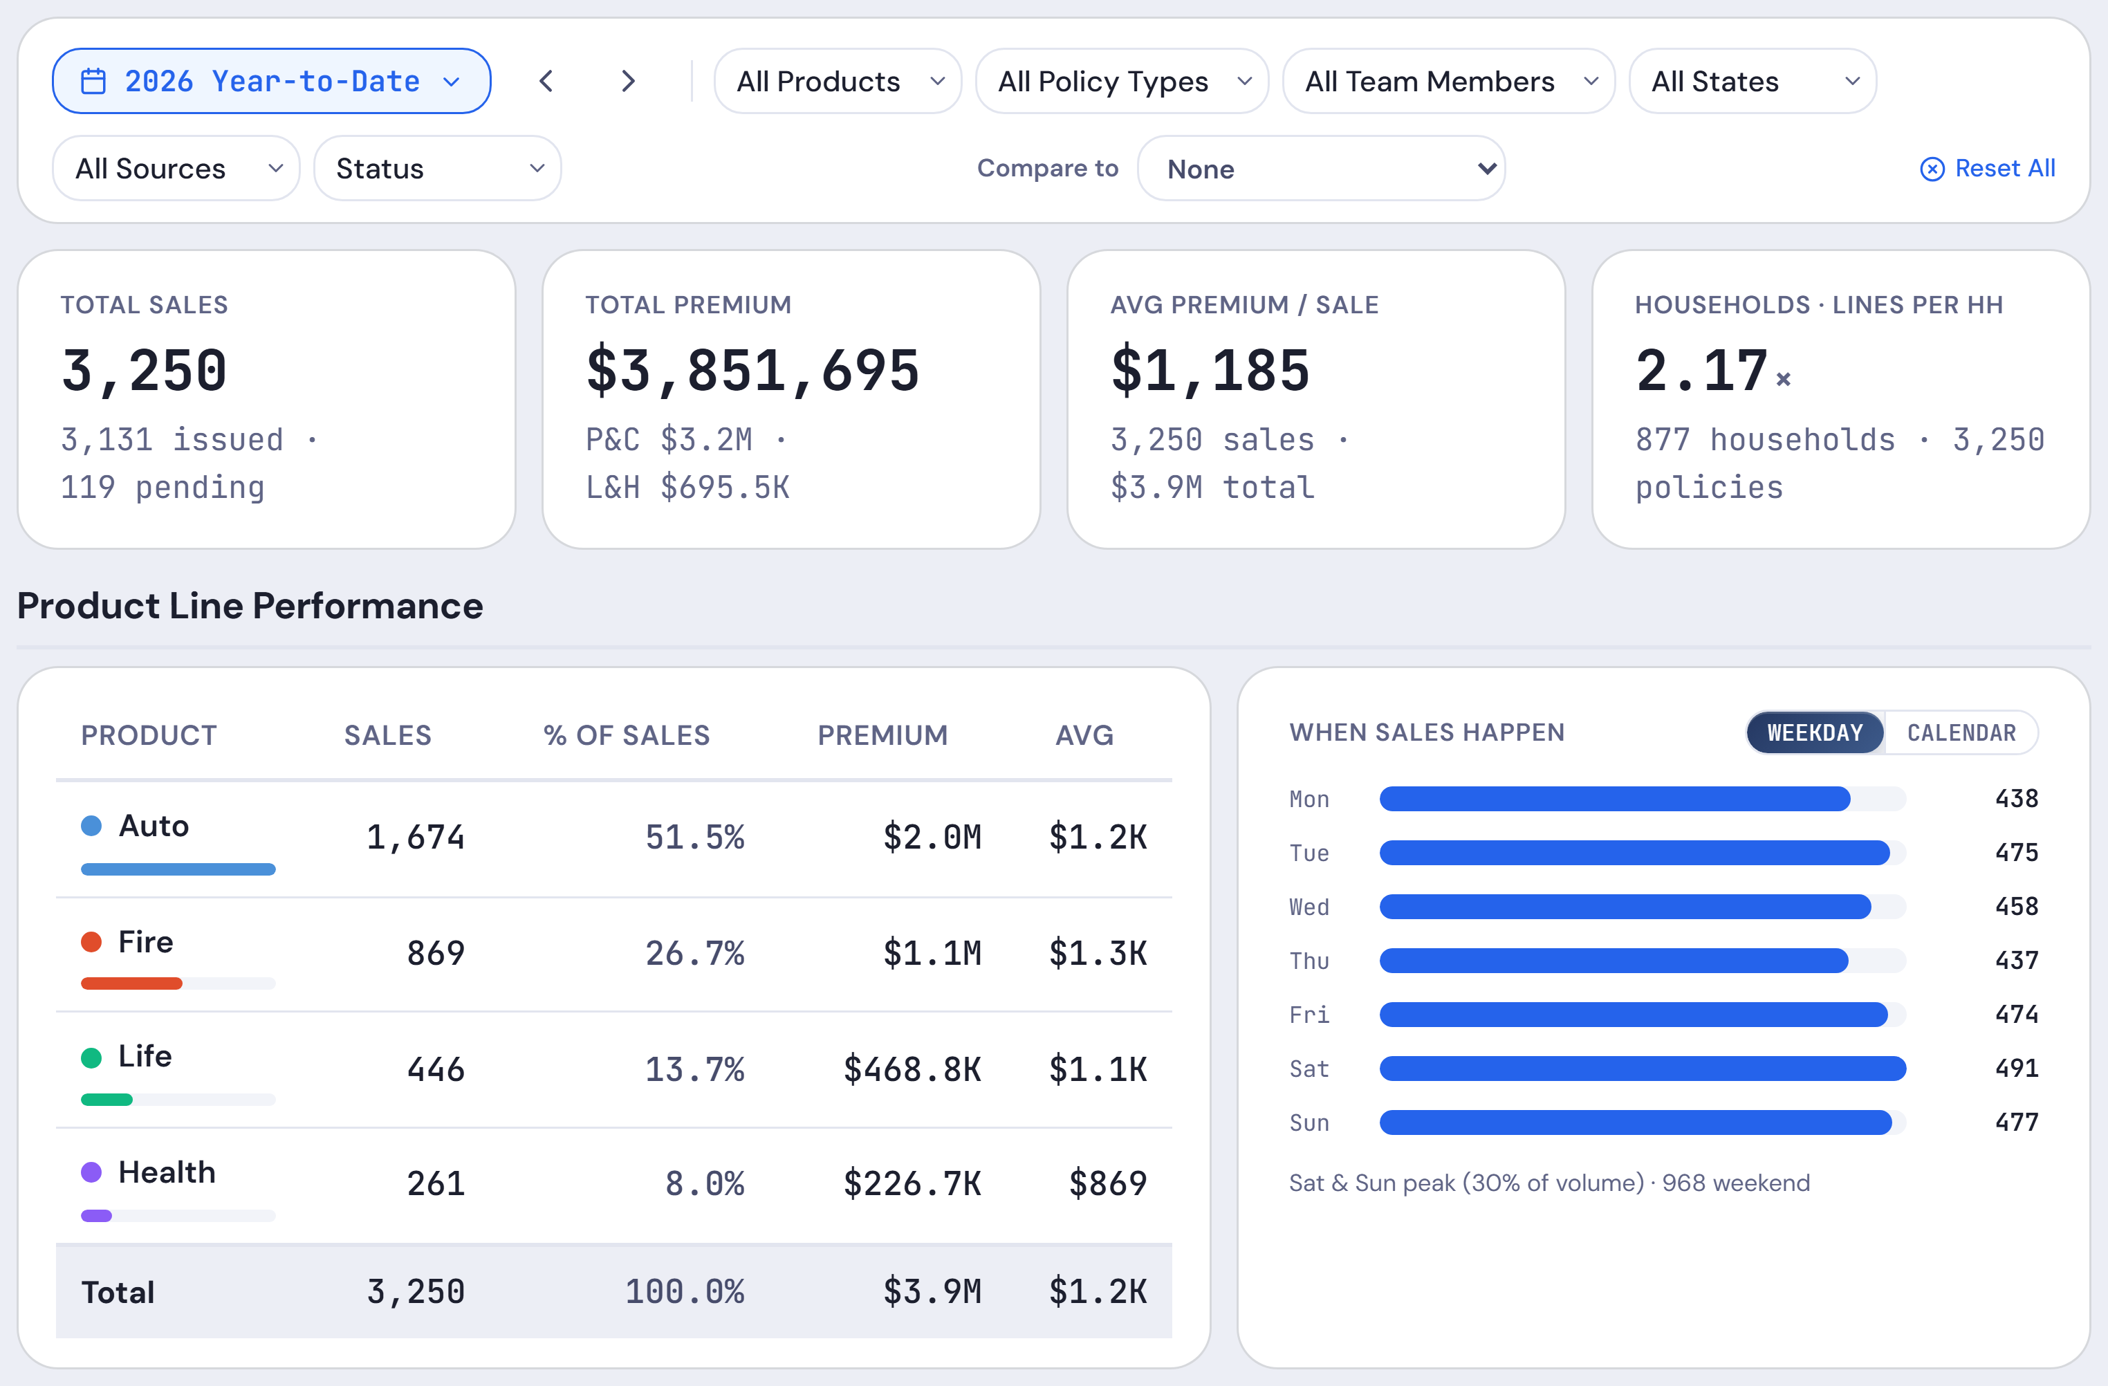Click the Sunday count 477
Viewport: 2108px width, 1386px height.
2017,1122
